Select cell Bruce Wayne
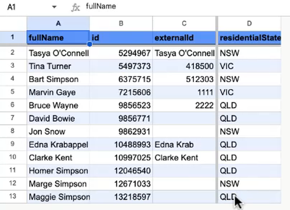 click(58, 105)
